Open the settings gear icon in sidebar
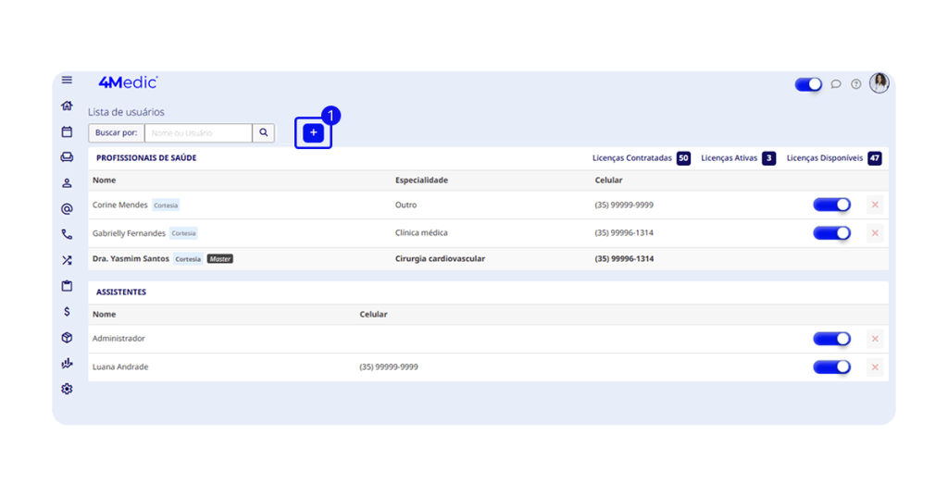Screen dimensions: 948x497 (x=67, y=390)
